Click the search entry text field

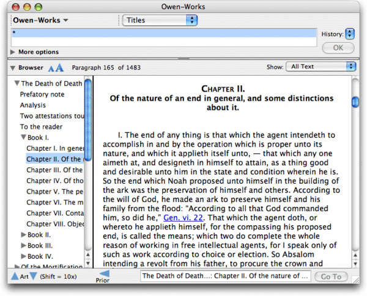164,34
